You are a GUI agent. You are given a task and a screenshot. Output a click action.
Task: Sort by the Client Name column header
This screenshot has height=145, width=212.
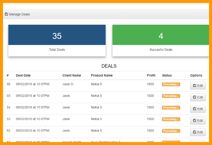72,75
